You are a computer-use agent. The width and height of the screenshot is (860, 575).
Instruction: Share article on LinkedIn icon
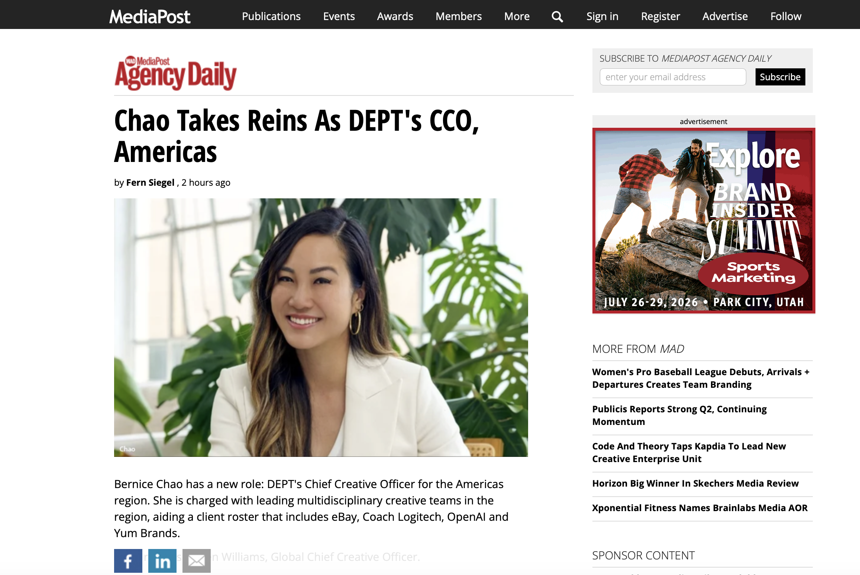(x=162, y=561)
